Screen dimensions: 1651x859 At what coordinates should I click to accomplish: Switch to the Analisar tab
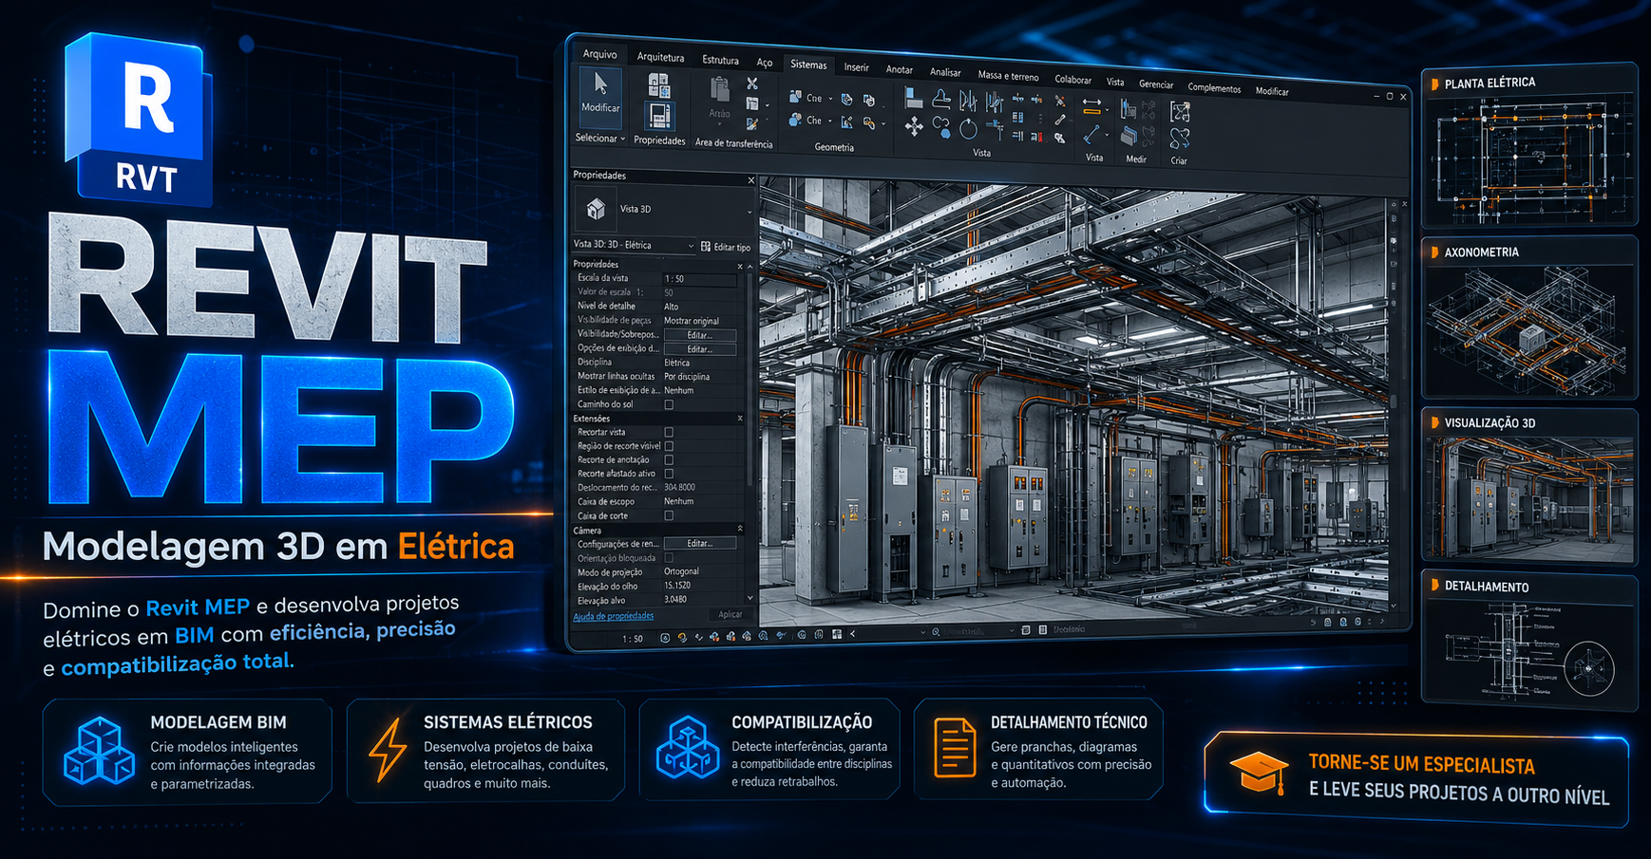tap(944, 72)
